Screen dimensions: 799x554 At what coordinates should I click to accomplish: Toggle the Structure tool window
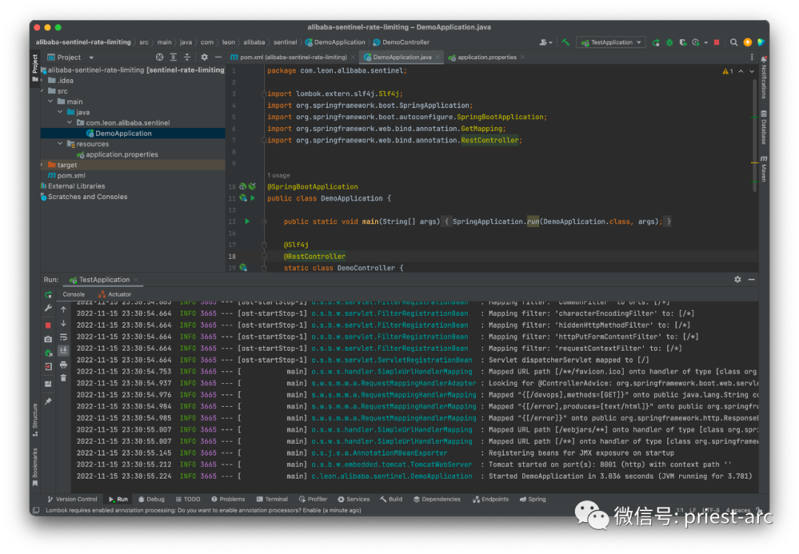click(x=34, y=416)
